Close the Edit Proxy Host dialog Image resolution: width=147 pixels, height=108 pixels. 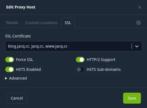point(140,7)
